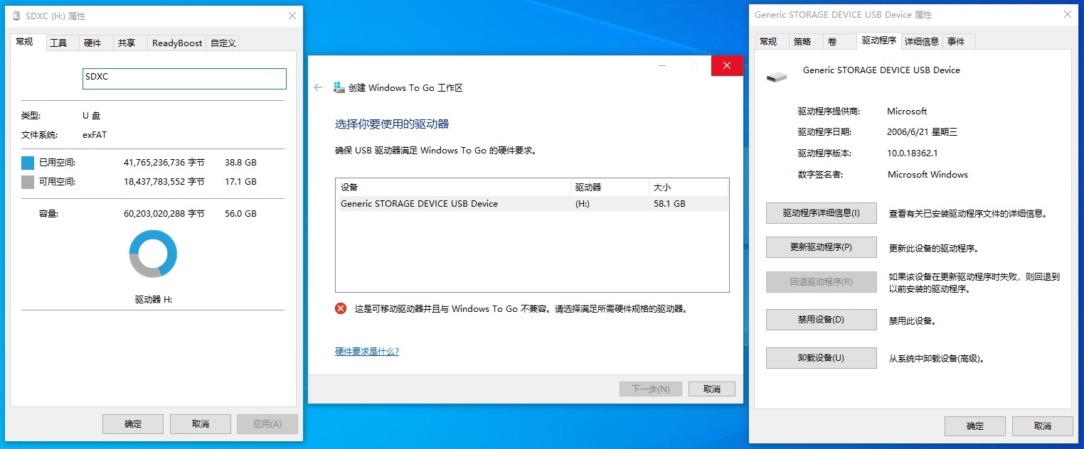
Task: Select the 驱动程序 tab
Action: 879,41
